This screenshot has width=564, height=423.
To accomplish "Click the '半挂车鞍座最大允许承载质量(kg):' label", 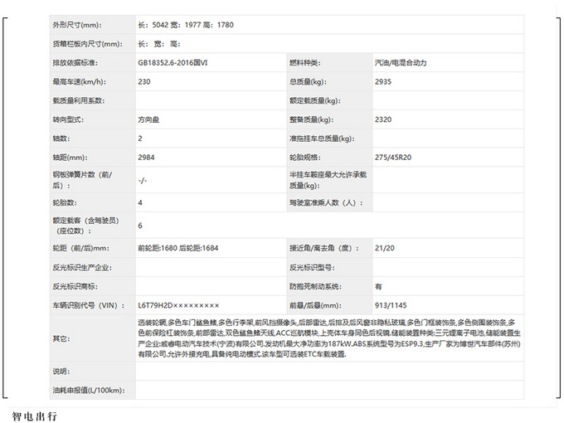I will click(328, 180).
